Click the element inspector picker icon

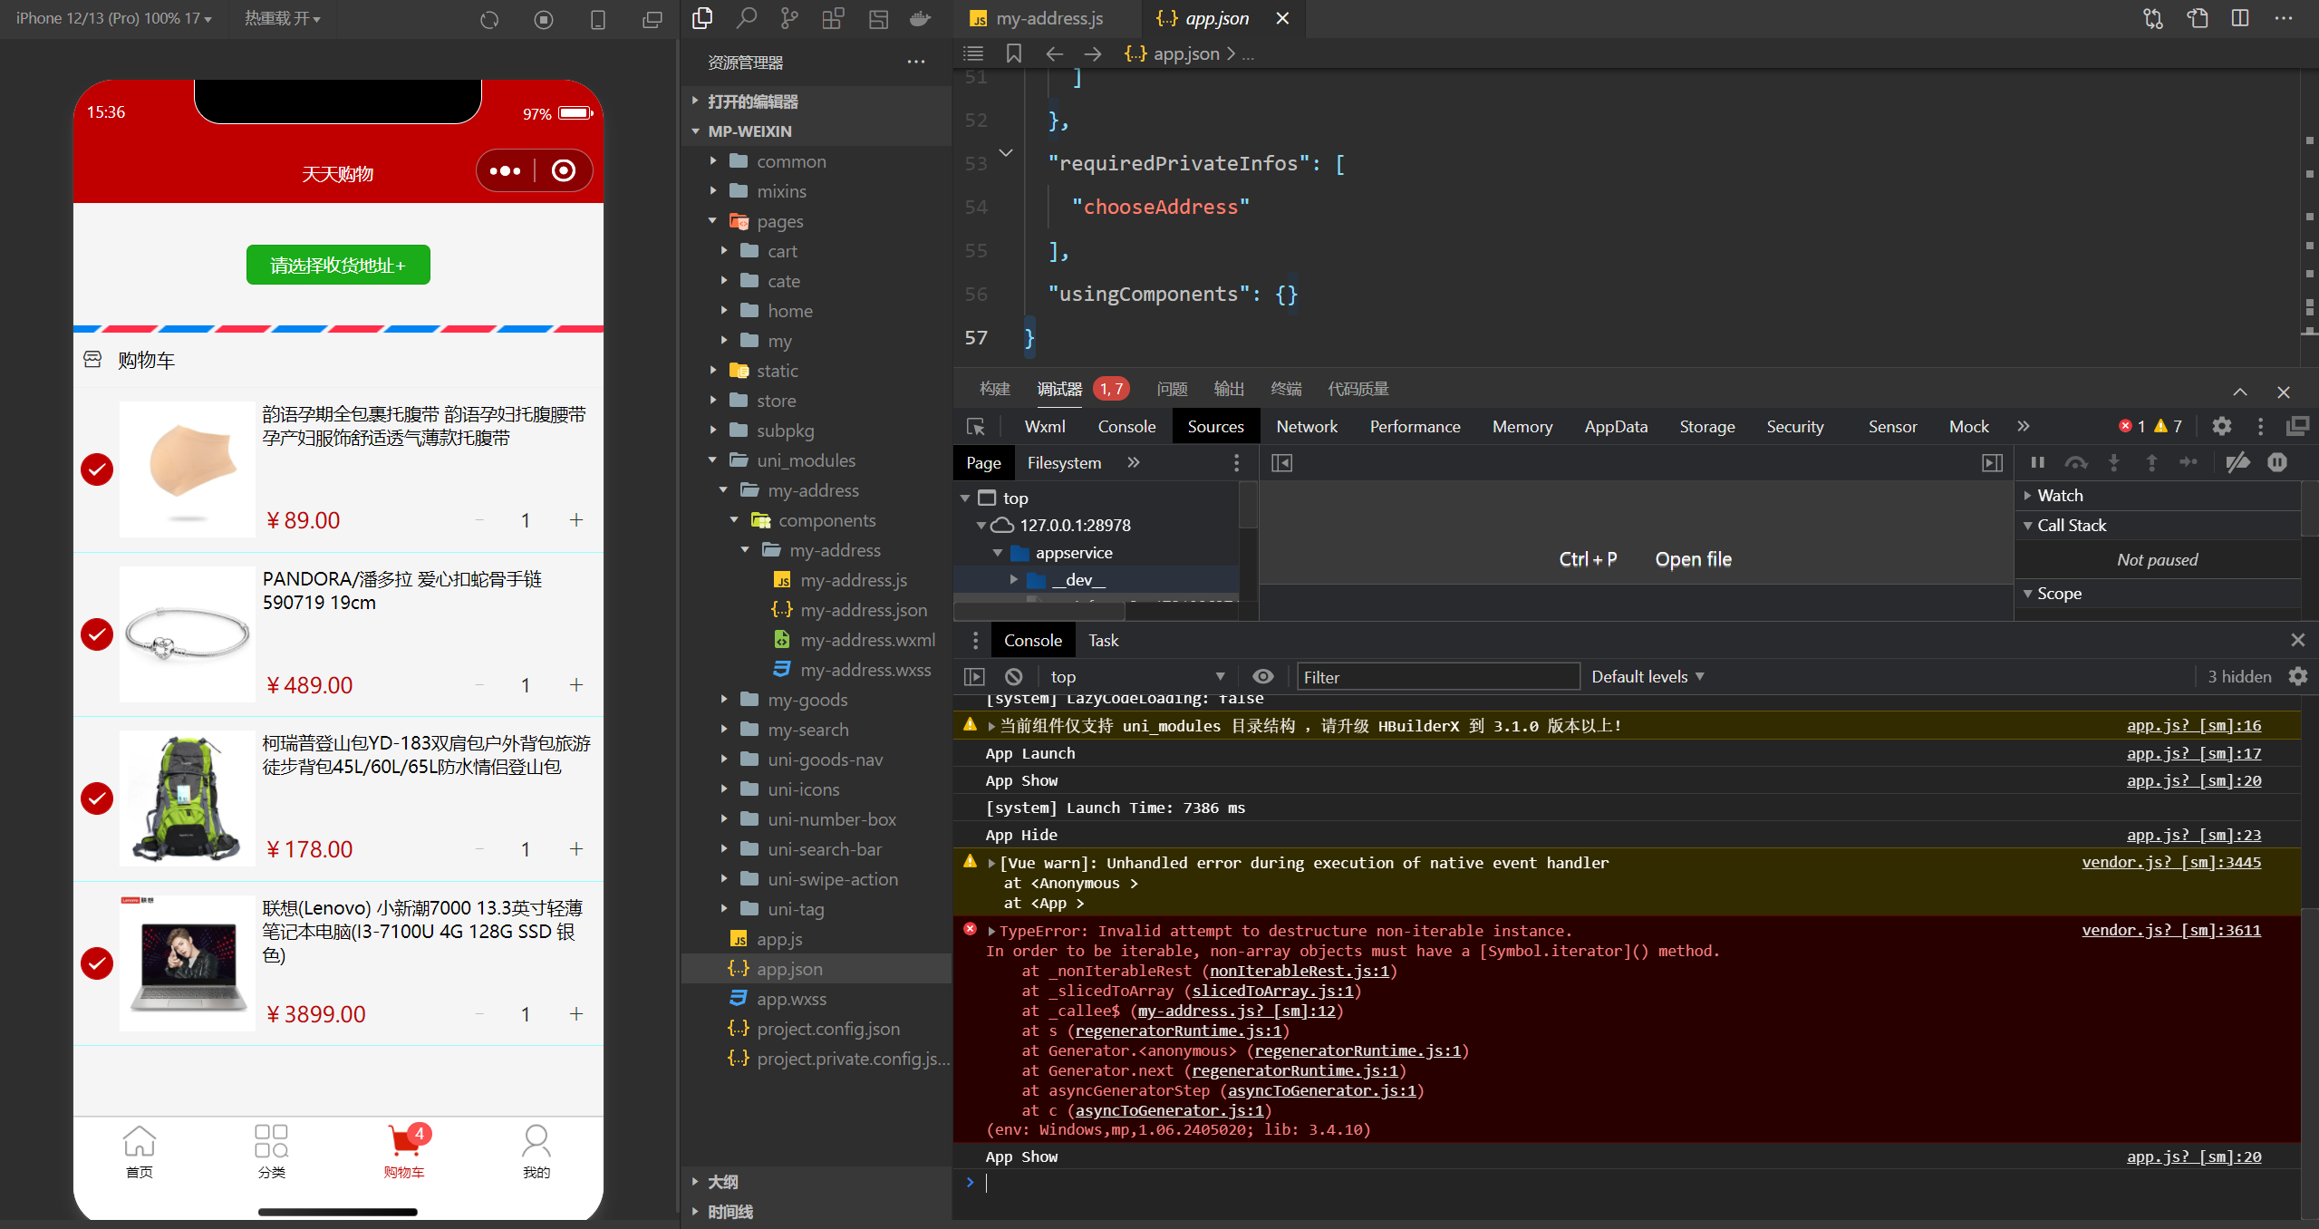[976, 426]
